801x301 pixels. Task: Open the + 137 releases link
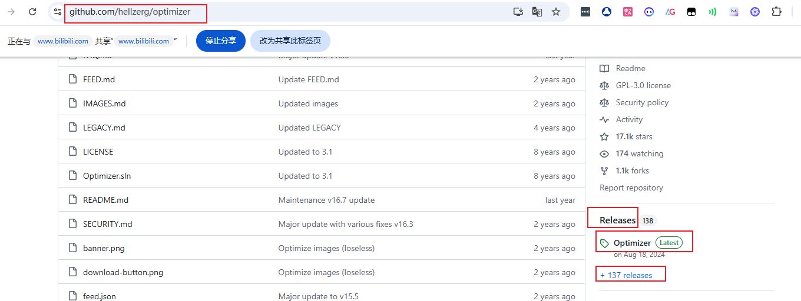point(625,275)
